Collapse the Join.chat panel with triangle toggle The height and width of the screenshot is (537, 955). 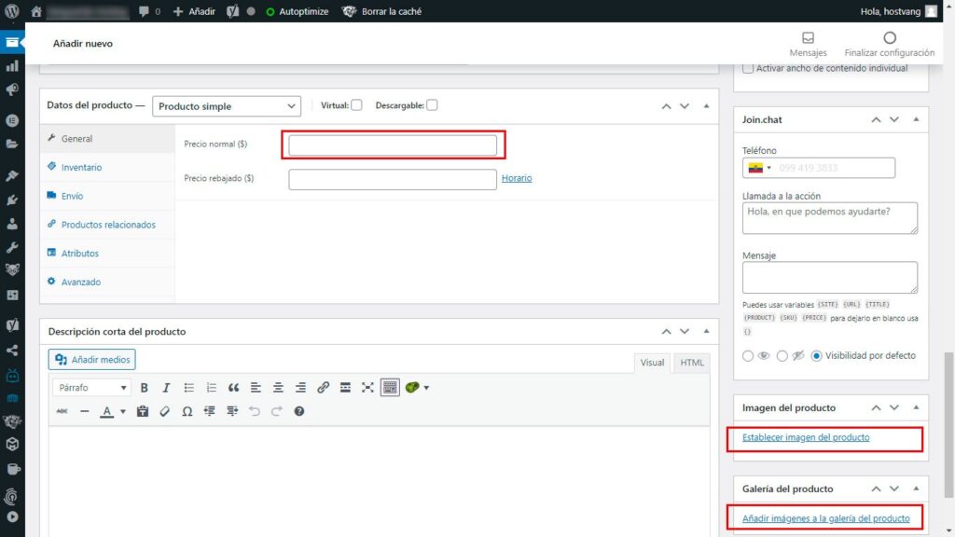tap(916, 120)
